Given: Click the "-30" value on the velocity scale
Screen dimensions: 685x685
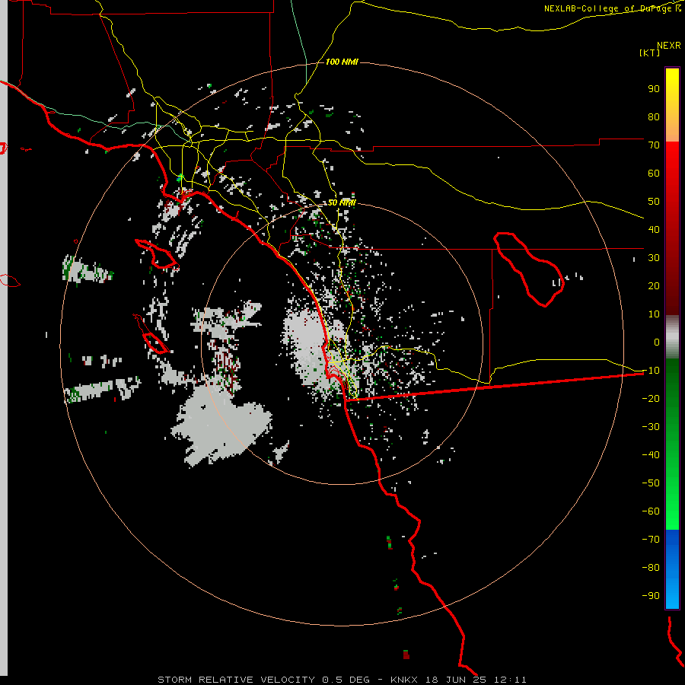Looking at the screenshot, I should (651, 427).
